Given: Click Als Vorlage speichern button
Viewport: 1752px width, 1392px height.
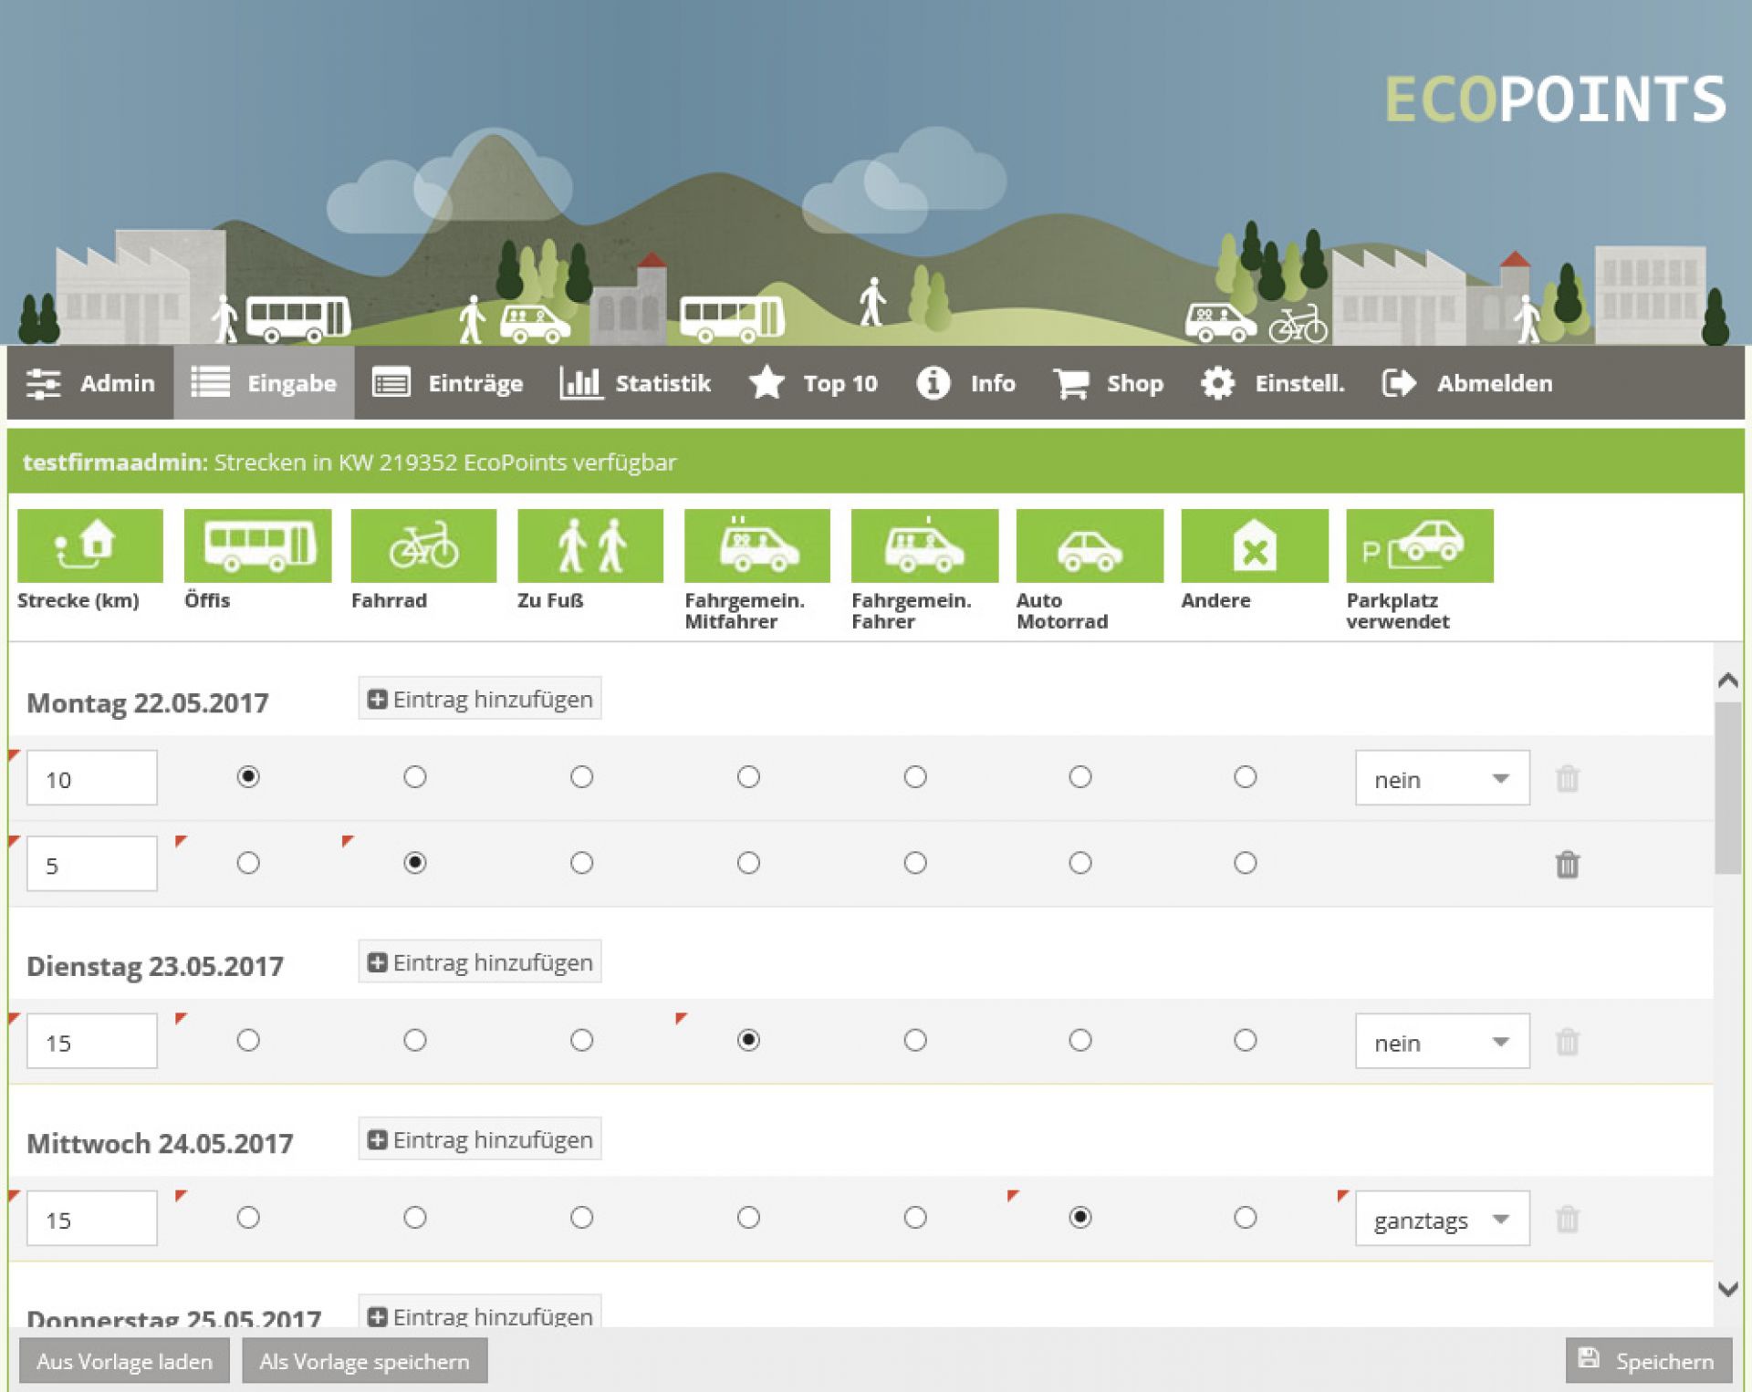Looking at the screenshot, I should pyautogui.click(x=365, y=1361).
